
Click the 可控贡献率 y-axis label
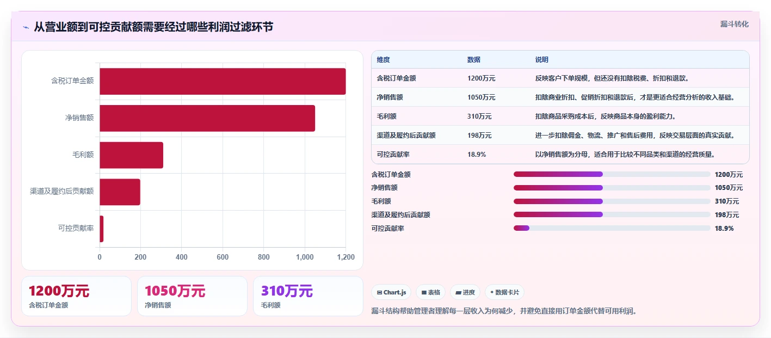coord(76,229)
